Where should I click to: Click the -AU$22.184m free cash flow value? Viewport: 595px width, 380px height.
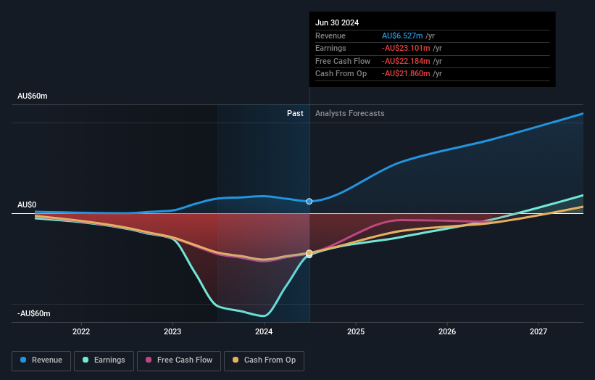coord(406,61)
